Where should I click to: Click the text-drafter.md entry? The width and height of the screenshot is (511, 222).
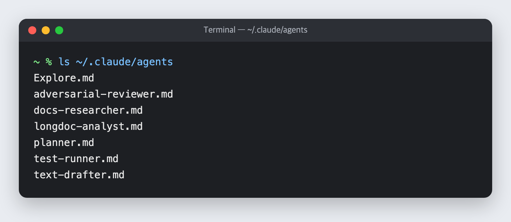(x=79, y=175)
